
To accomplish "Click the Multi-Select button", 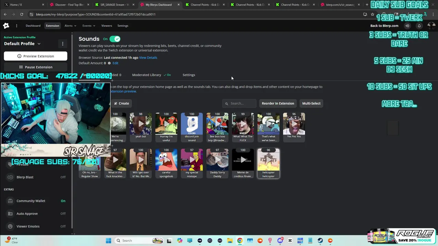I will pyautogui.click(x=311, y=103).
